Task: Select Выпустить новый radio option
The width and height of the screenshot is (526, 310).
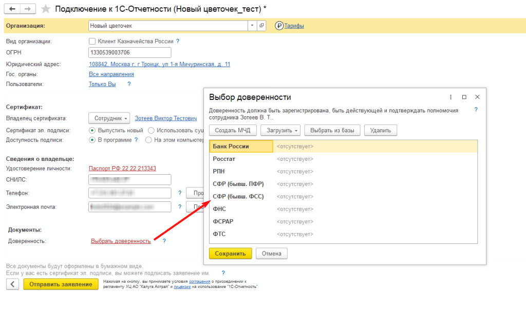Action: tap(92, 130)
